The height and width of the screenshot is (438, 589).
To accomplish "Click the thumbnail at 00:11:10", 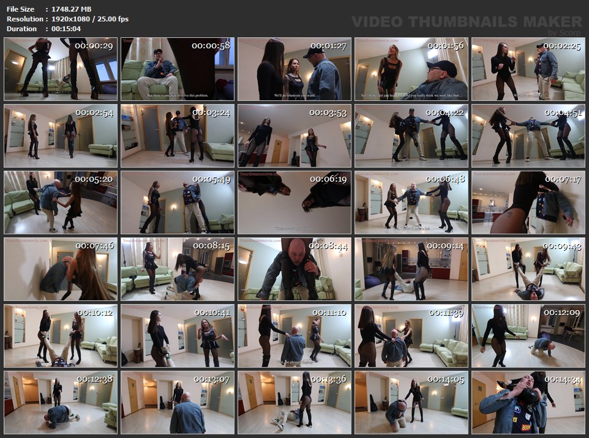I will (294, 336).
